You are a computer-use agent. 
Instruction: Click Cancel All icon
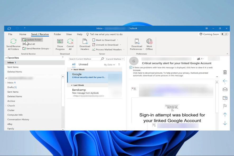[70, 41]
